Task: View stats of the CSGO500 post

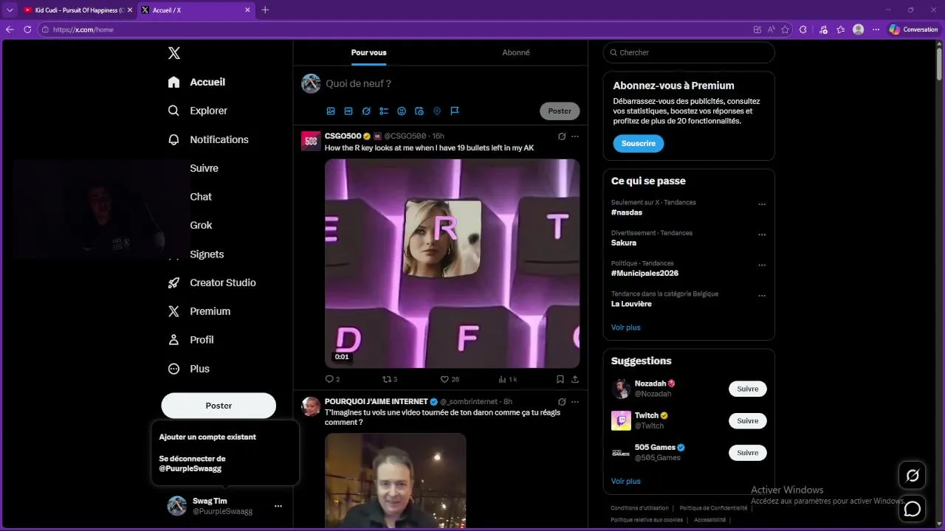Action: coord(508,379)
